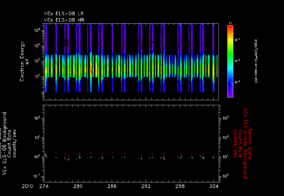Click the 10^-6 label on color bar
284x196 pixels.
pyautogui.click(x=237, y=82)
